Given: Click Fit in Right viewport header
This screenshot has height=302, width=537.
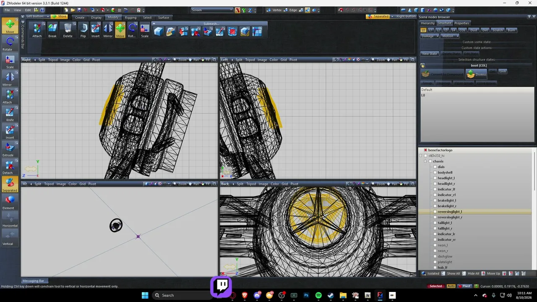Looking at the screenshot, I should (206, 60).
